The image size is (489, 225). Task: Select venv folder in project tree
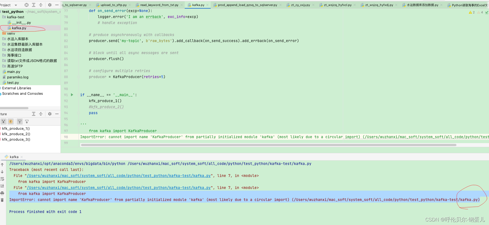pos(11,33)
